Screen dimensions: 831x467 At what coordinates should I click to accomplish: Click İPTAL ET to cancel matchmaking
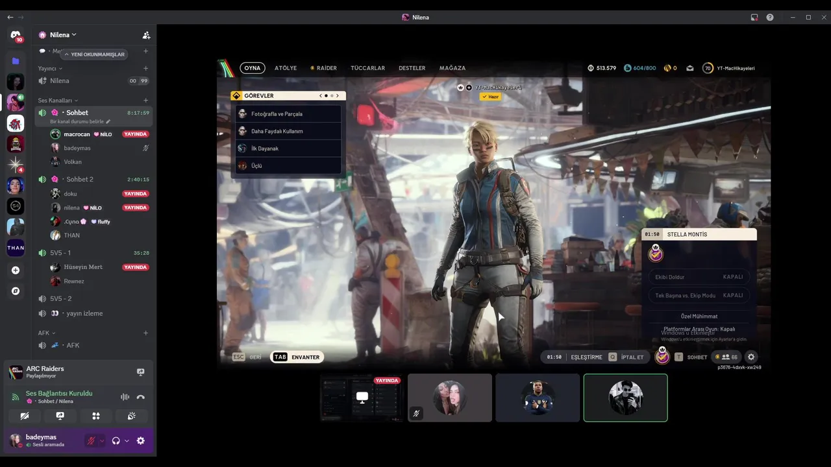(628, 357)
